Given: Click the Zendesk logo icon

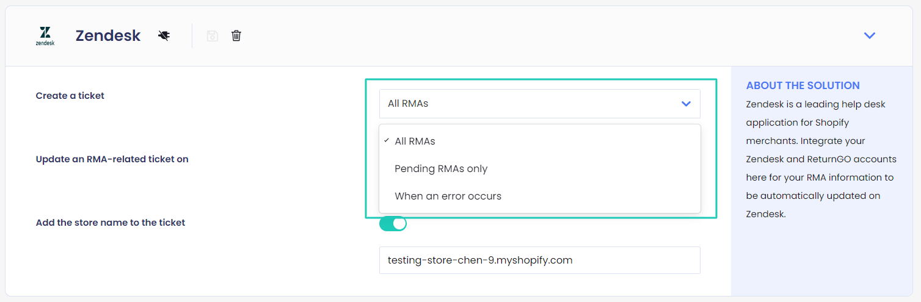Looking at the screenshot, I should pyautogui.click(x=45, y=36).
